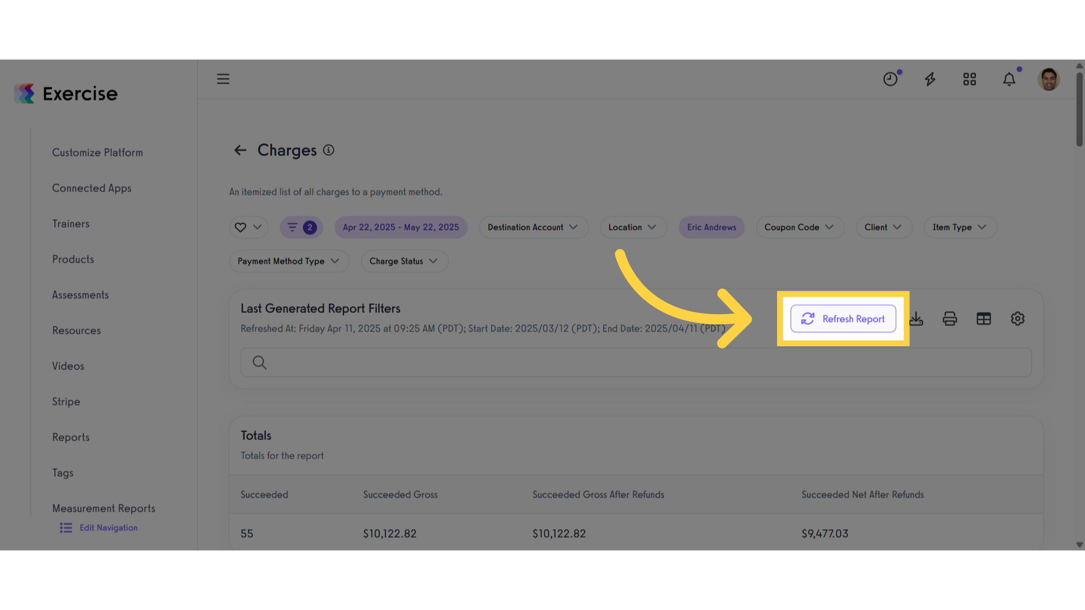The height and width of the screenshot is (610, 1085).
Task: Expand the Destination Account dropdown
Action: tap(533, 227)
